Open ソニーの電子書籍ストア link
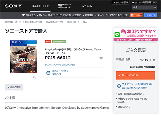The width and height of the screenshot is (161, 115). (x=145, y=3)
